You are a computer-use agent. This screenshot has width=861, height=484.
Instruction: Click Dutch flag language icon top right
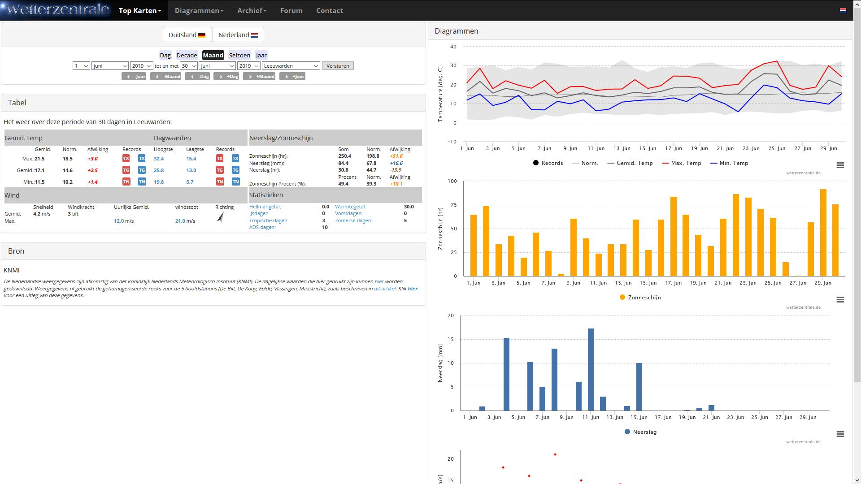click(843, 10)
